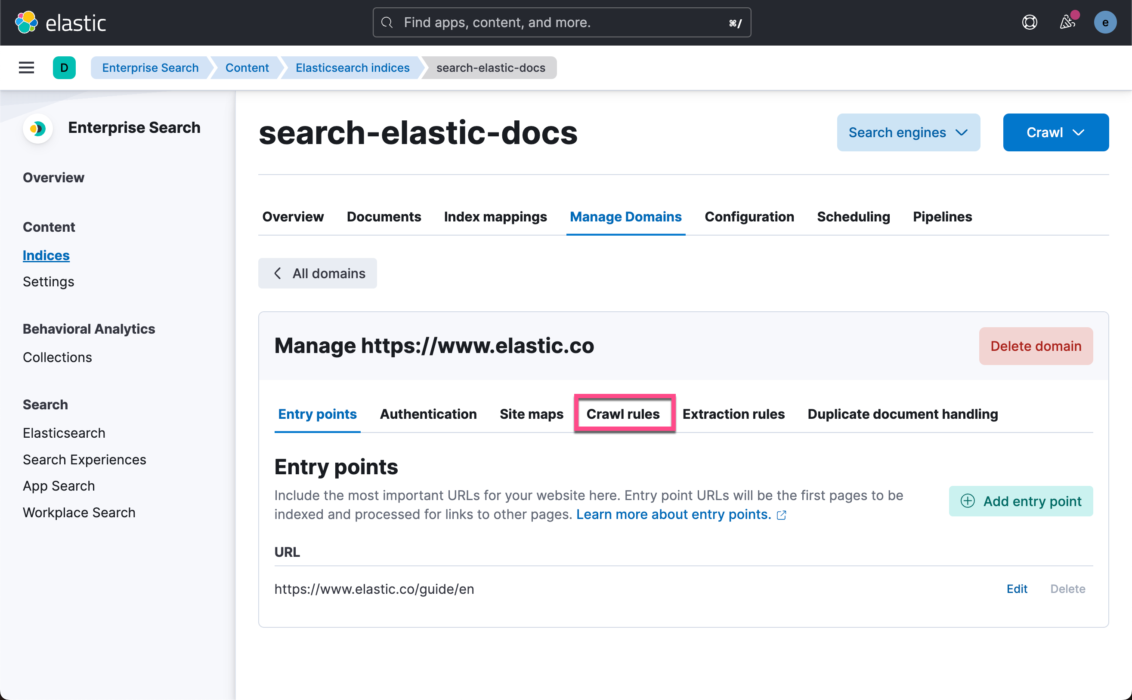Click the Elastic logo in the header
This screenshot has width=1132, height=700.
[x=61, y=22]
